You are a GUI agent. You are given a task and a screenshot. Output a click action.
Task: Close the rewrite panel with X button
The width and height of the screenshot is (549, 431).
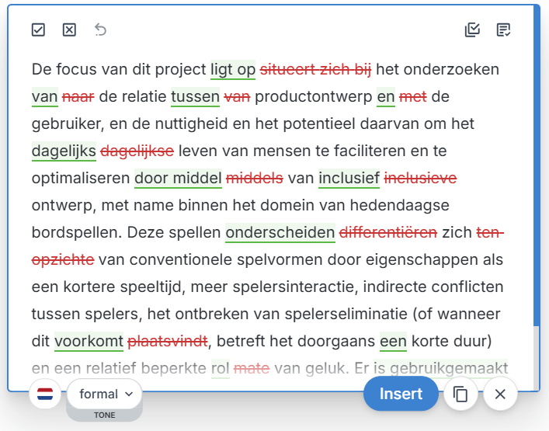click(500, 395)
